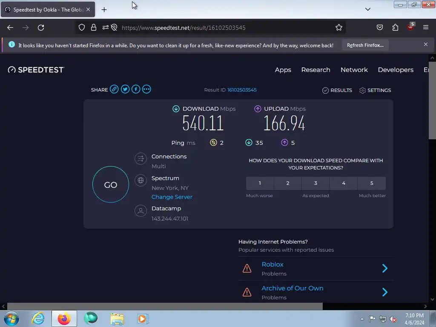Click the upload ping latency icon

(284, 143)
